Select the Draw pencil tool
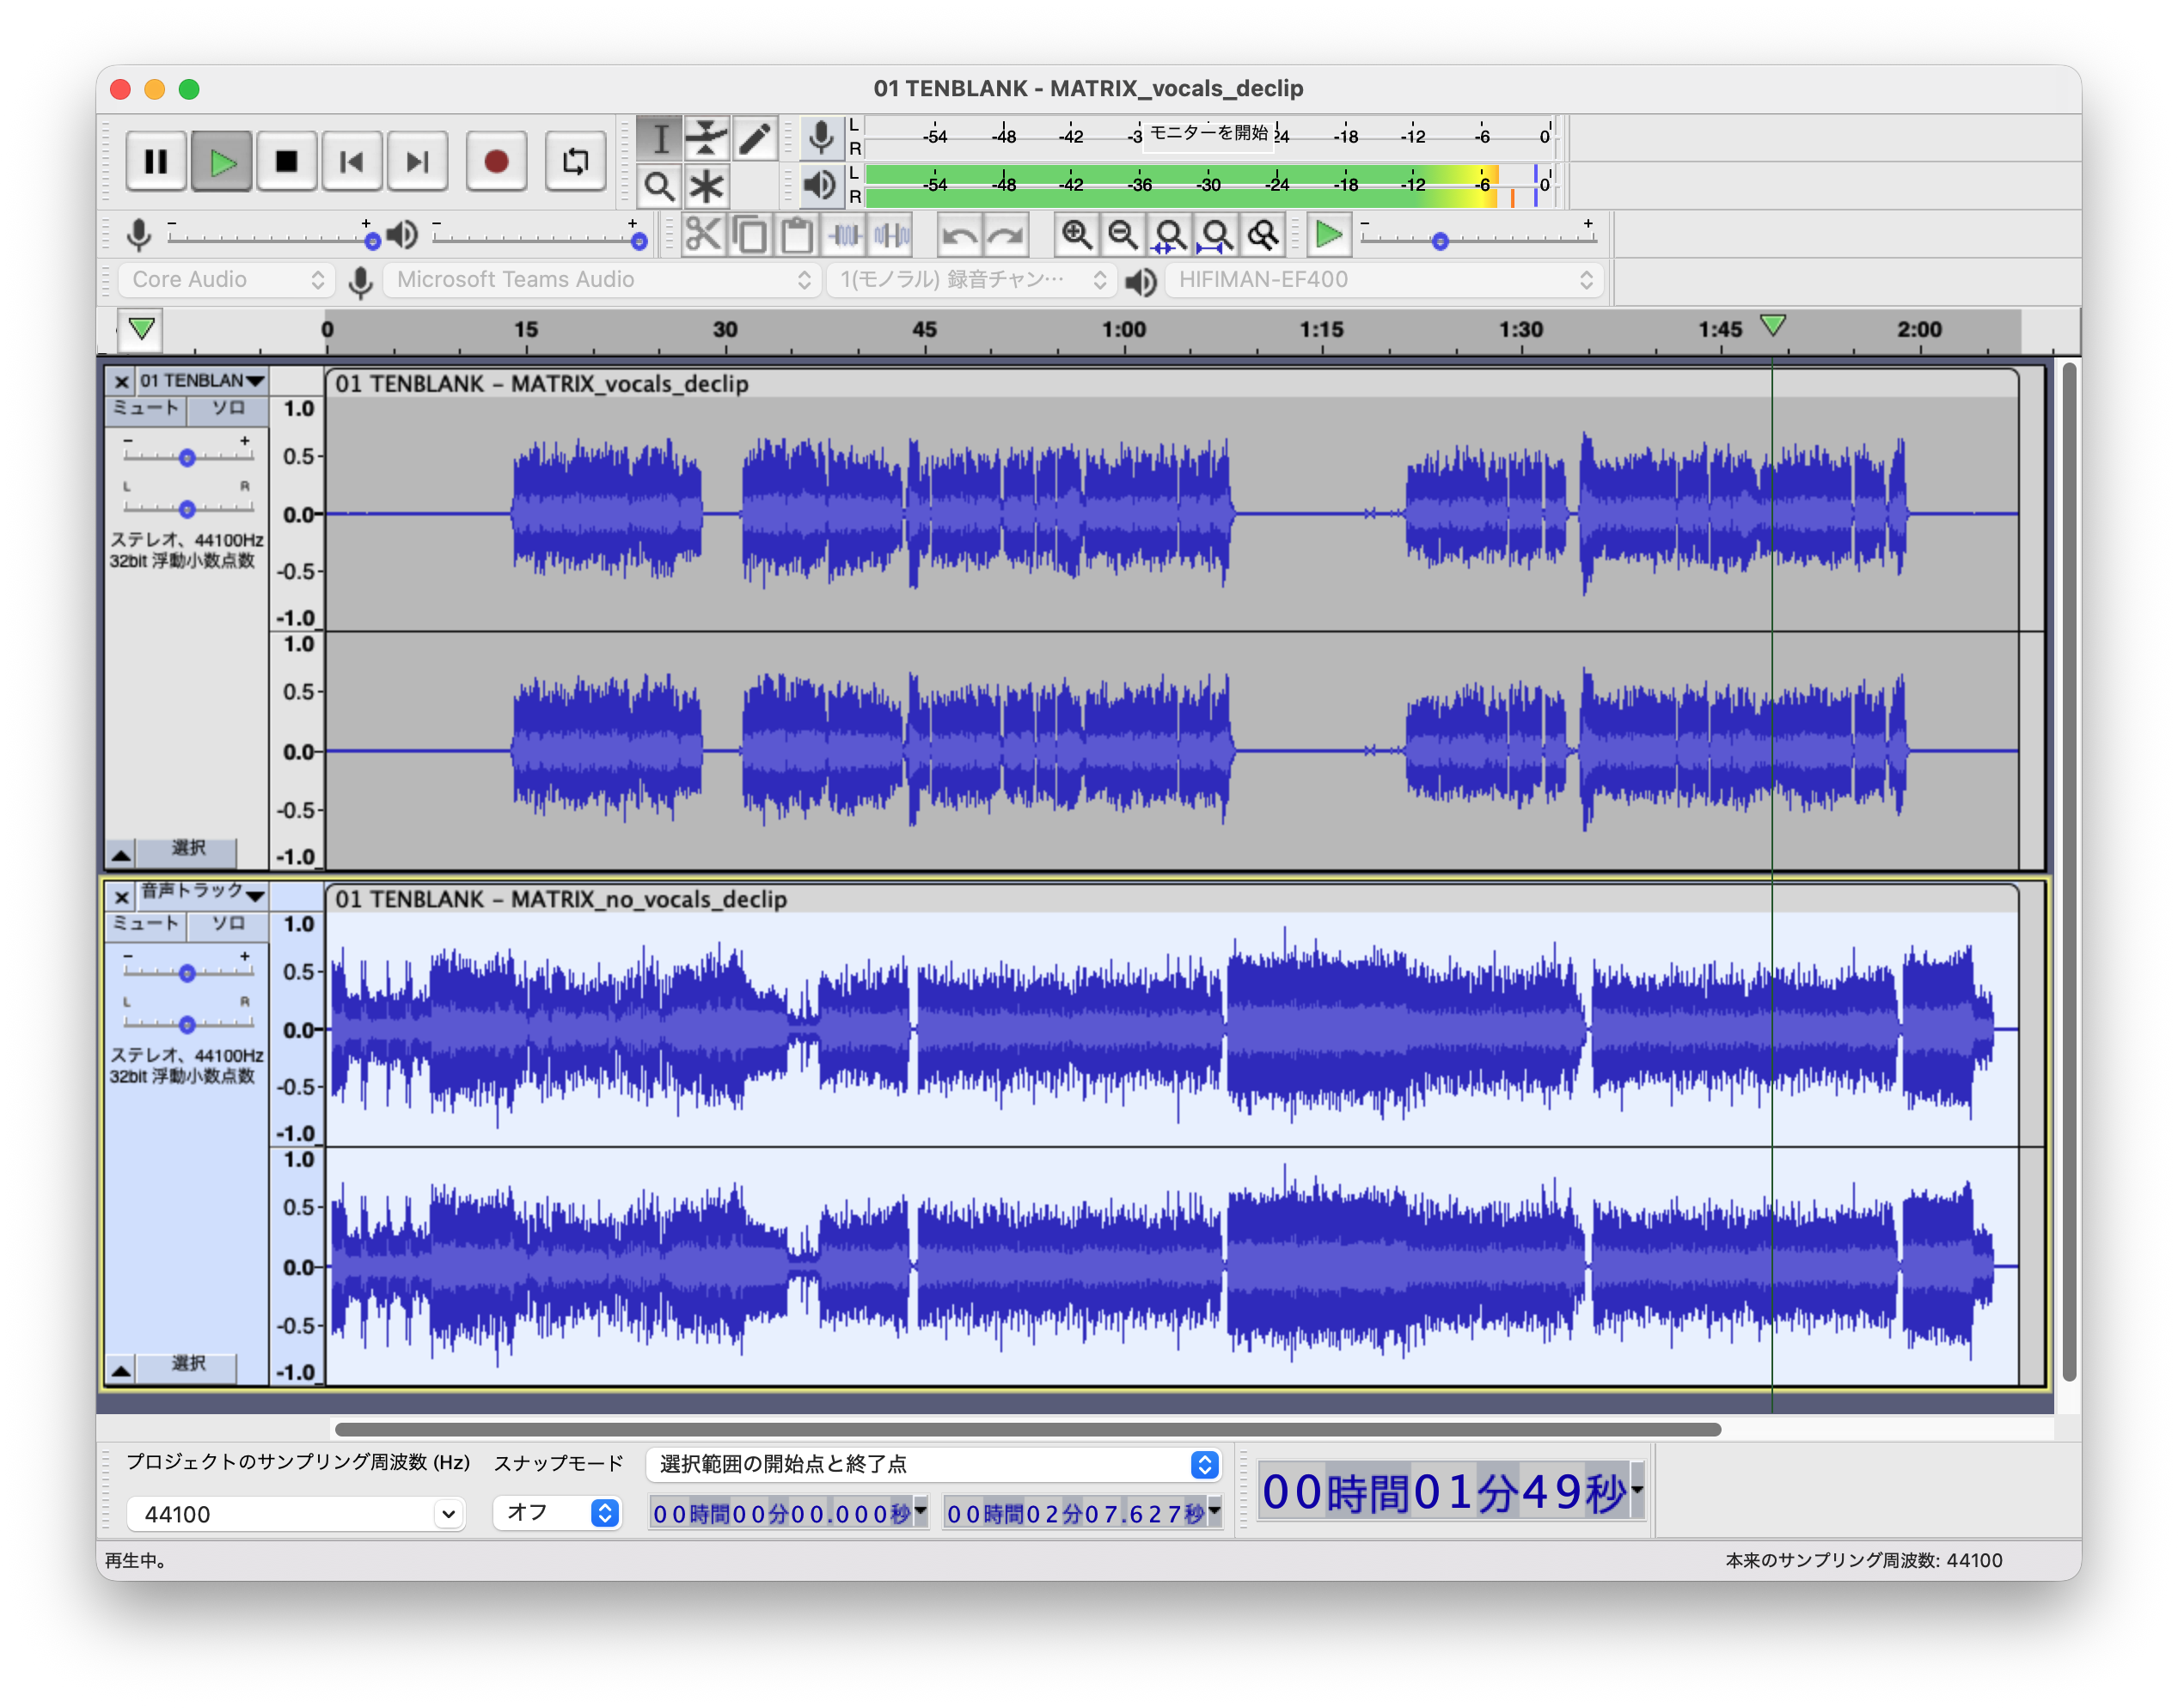This screenshot has width=2178, height=1708. pos(755,138)
